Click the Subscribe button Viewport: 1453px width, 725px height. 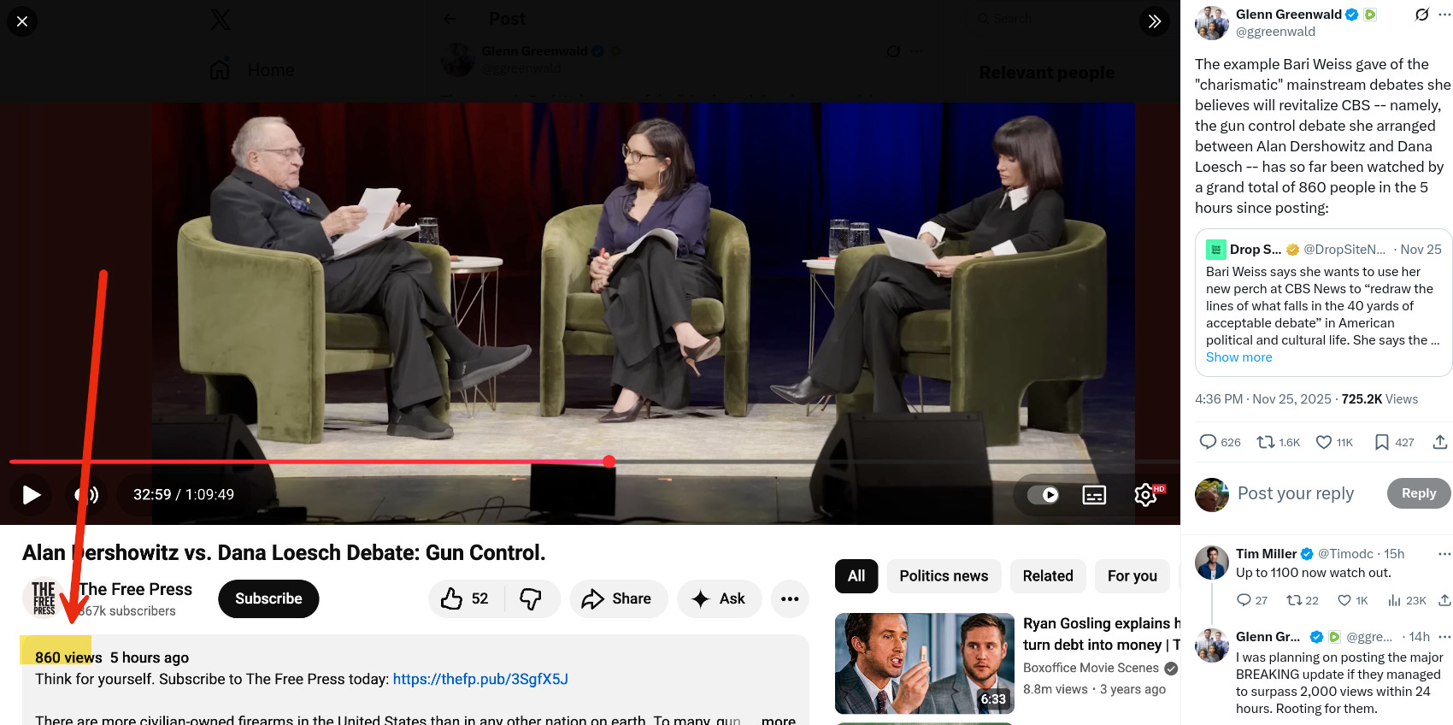coord(268,598)
